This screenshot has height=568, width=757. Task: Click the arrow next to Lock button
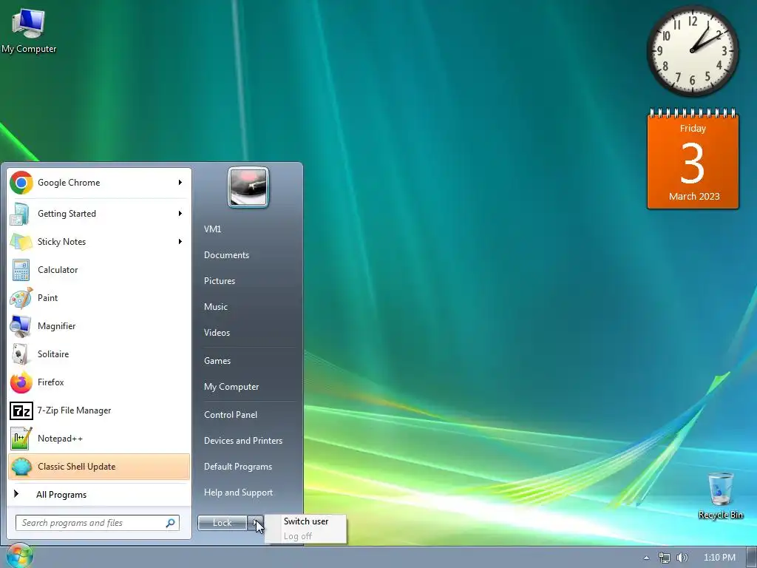click(x=255, y=523)
